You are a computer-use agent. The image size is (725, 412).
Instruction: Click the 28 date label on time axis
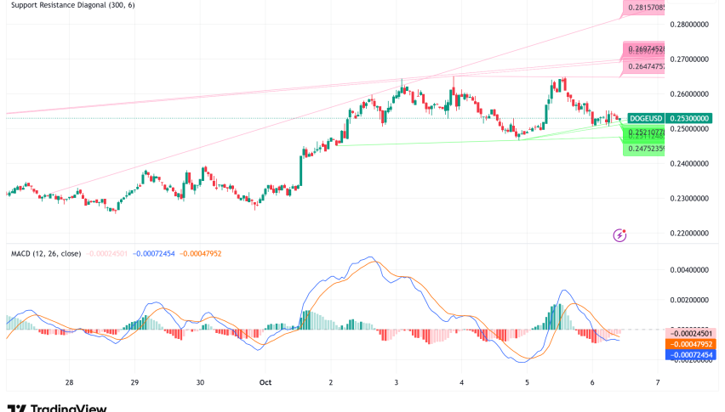pyautogui.click(x=70, y=383)
